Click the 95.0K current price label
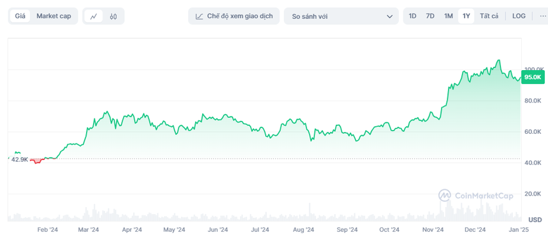Image resolution: width=548 pixels, height=244 pixels. 533,77
